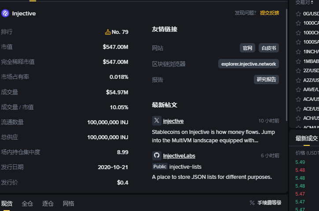This screenshot has height=211, width=319.
Task: Star the AAVE/US trading pair
Action: (298, 89)
